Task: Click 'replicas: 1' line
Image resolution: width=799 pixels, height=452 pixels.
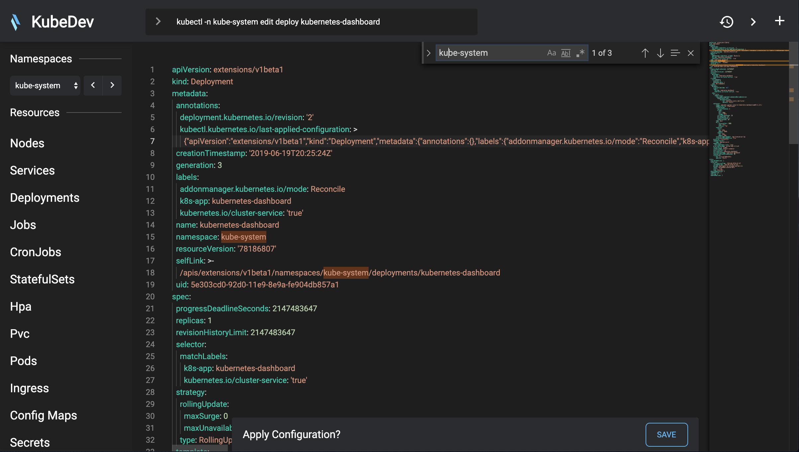Action: [194, 320]
